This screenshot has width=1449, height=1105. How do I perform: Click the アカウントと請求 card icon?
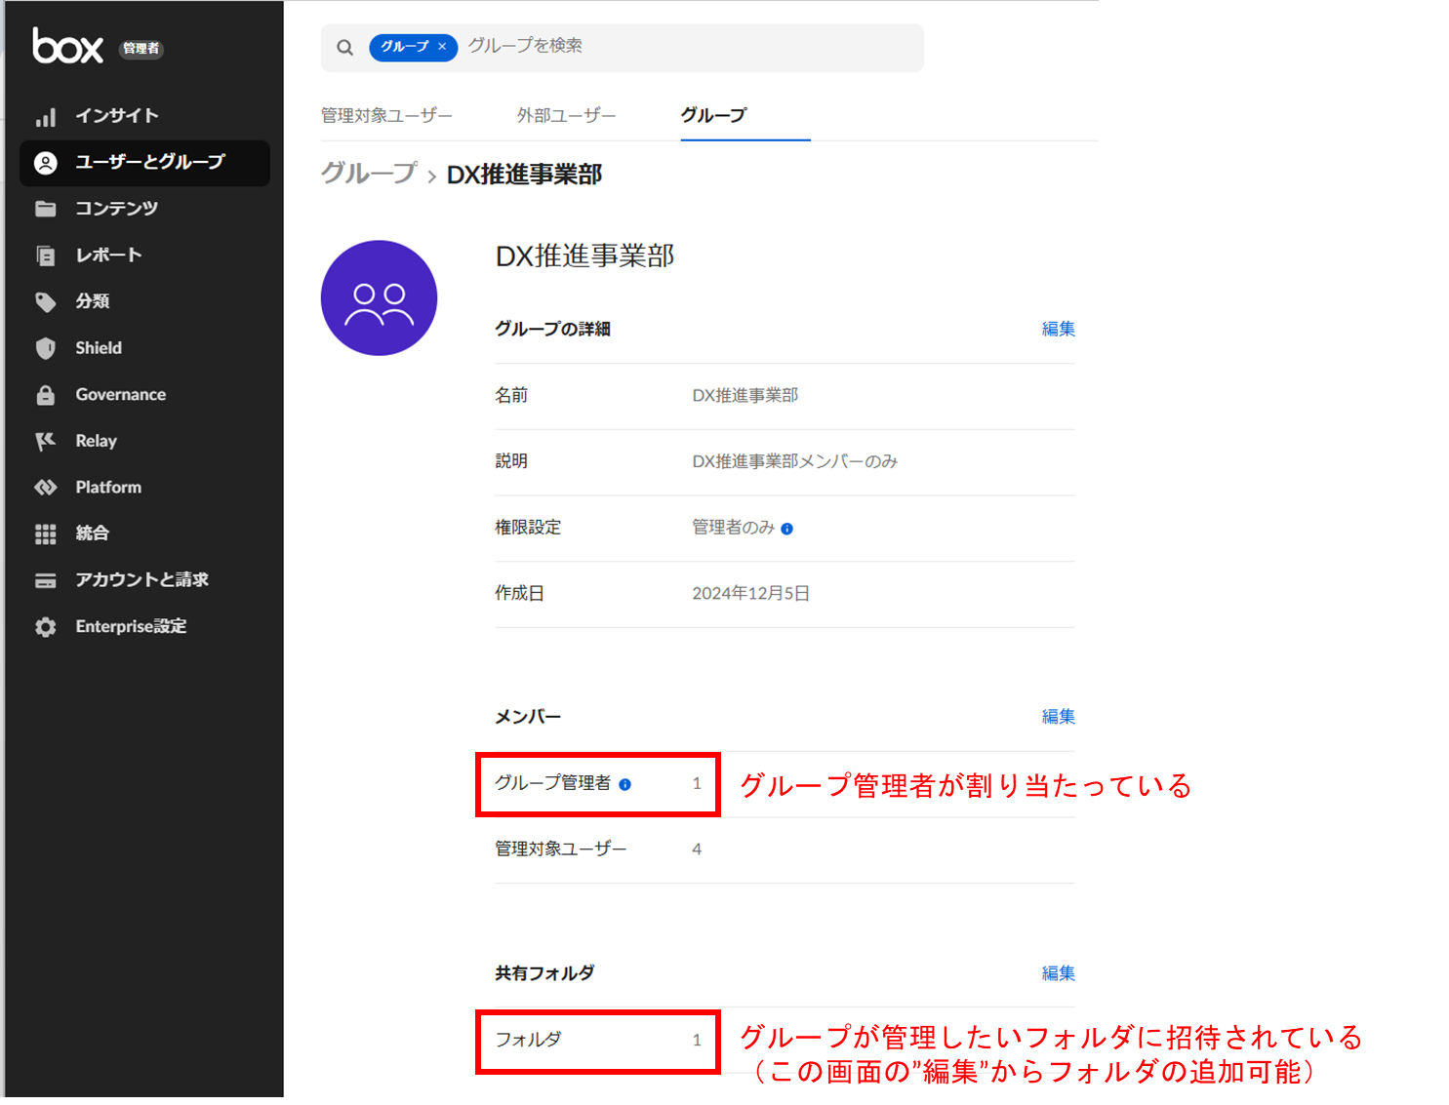[x=45, y=580]
